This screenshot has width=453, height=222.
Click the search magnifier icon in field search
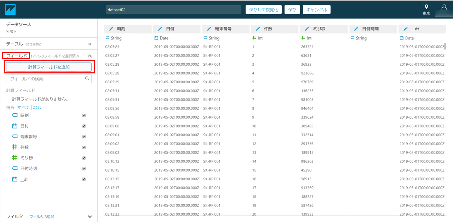pos(87,79)
